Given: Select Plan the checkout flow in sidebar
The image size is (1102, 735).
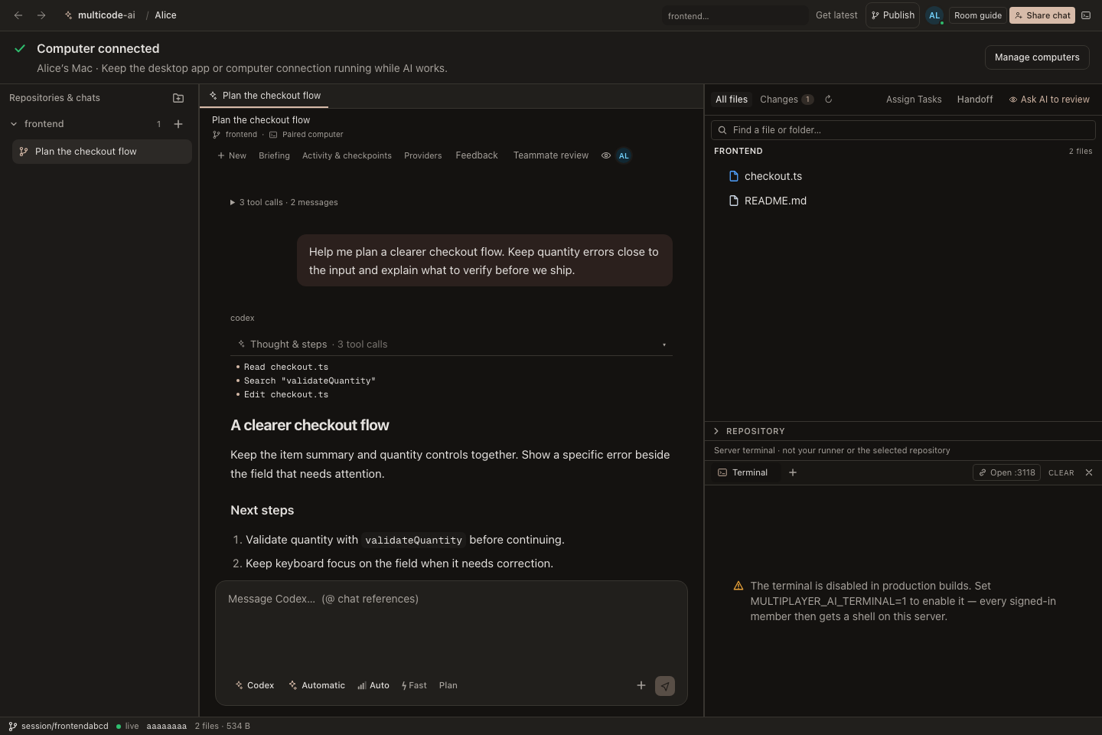Looking at the screenshot, I should pyautogui.click(x=102, y=152).
